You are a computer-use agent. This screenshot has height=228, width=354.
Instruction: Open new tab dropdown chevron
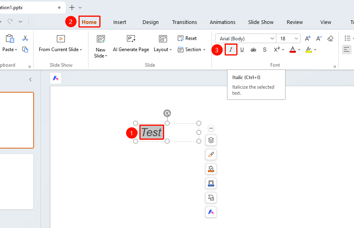[80, 8]
